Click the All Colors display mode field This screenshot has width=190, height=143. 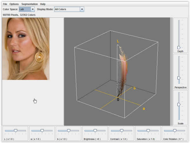coord(66,10)
